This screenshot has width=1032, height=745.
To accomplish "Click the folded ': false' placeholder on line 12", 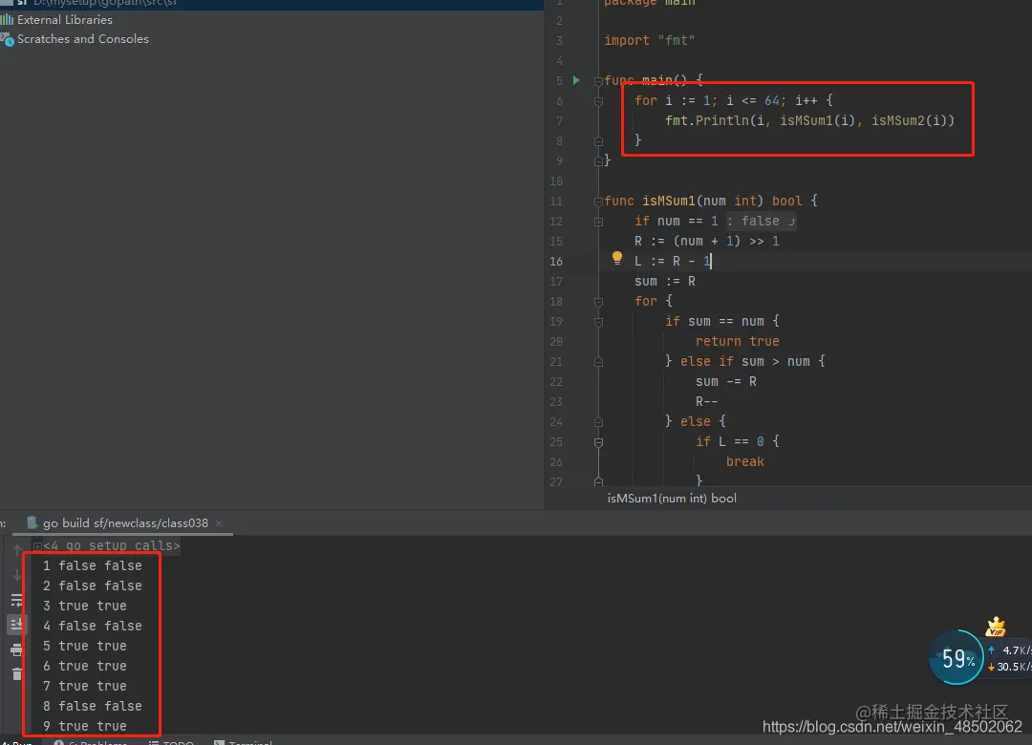I will point(761,222).
